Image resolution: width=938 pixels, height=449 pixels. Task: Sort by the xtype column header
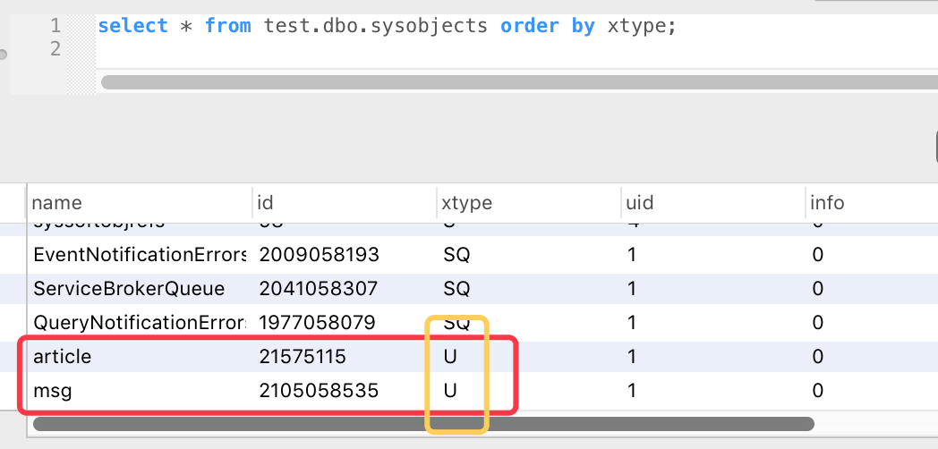(x=467, y=203)
